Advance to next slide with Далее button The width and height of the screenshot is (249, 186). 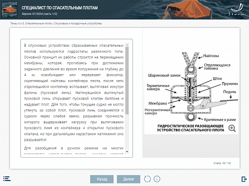click(x=128, y=179)
